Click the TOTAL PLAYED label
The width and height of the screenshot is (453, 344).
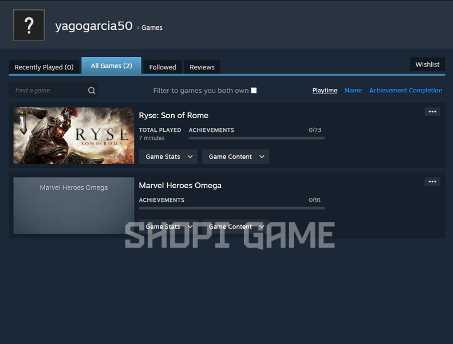click(x=160, y=130)
